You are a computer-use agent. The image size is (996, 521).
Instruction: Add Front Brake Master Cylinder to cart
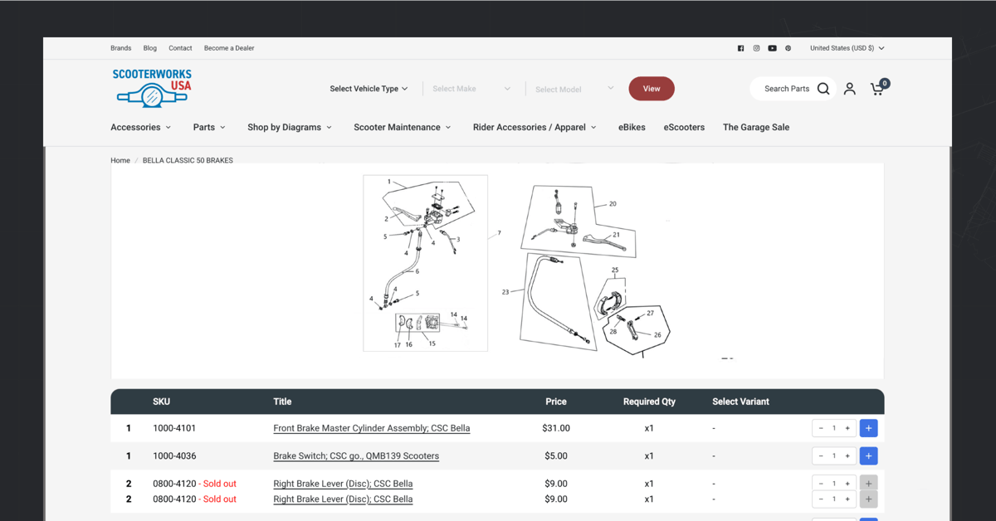[868, 428]
